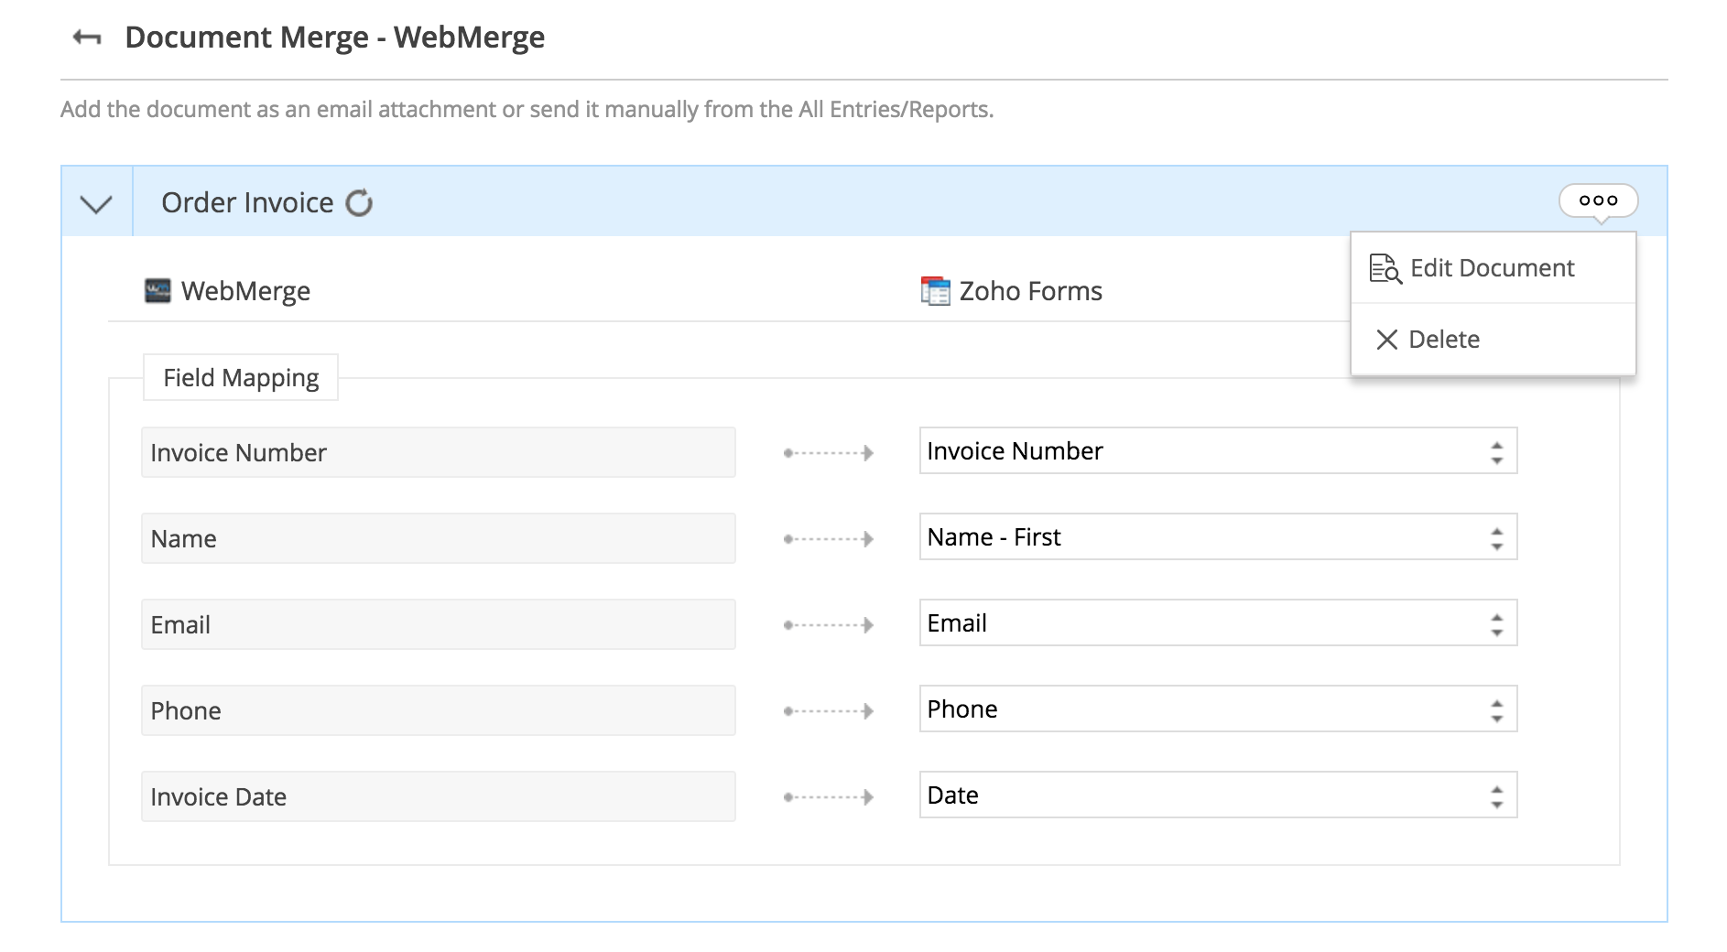Click the Zoho Forms icon
The width and height of the screenshot is (1727, 952).
tap(935, 291)
